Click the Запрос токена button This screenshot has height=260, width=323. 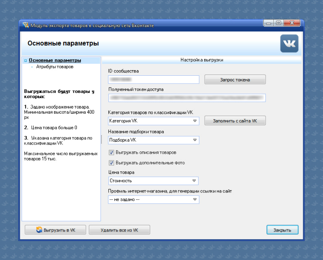(235, 80)
